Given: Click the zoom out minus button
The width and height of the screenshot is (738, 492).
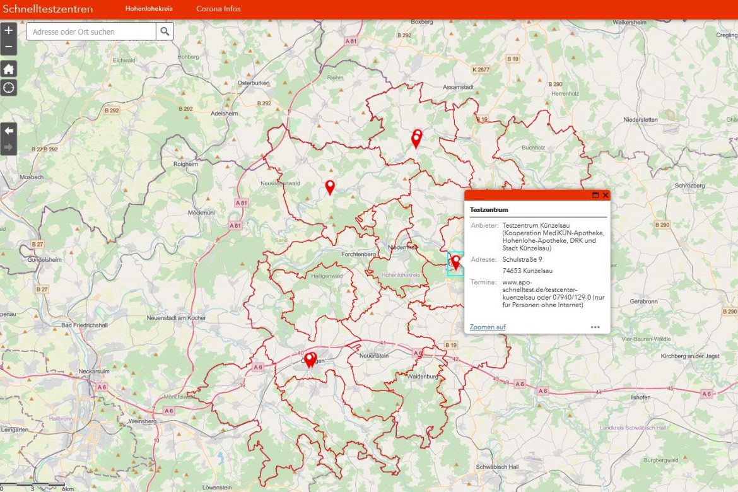Looking at the screenshot, I should point(9,47).
